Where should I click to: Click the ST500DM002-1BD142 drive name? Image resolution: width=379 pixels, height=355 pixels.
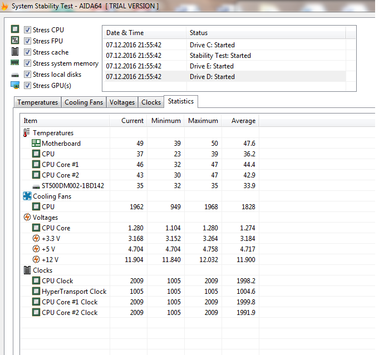73,186
